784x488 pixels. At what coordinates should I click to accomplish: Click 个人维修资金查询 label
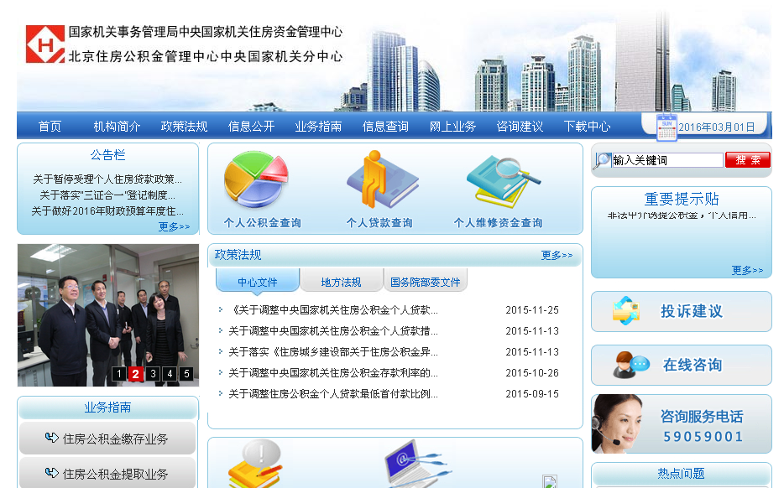[x=498, y=223]
